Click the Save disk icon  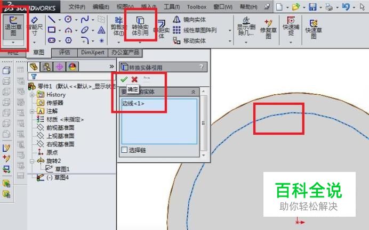312,7
